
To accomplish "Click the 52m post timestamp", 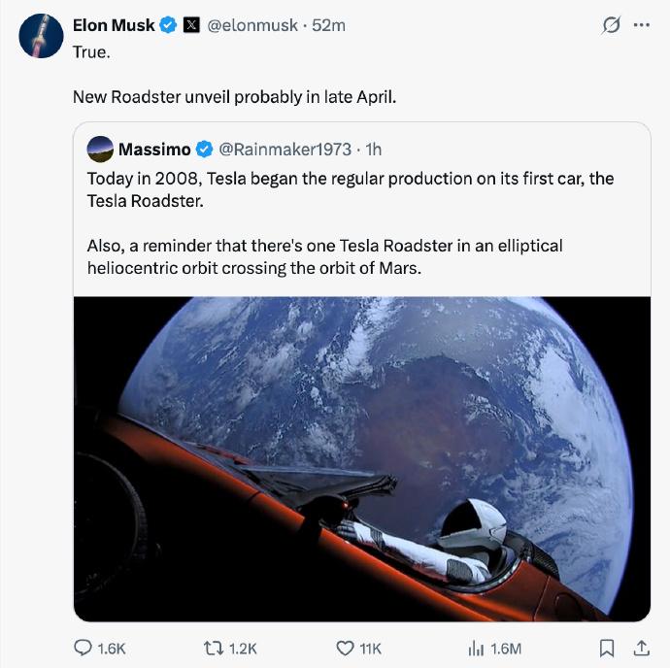I will tap(329, 25).
